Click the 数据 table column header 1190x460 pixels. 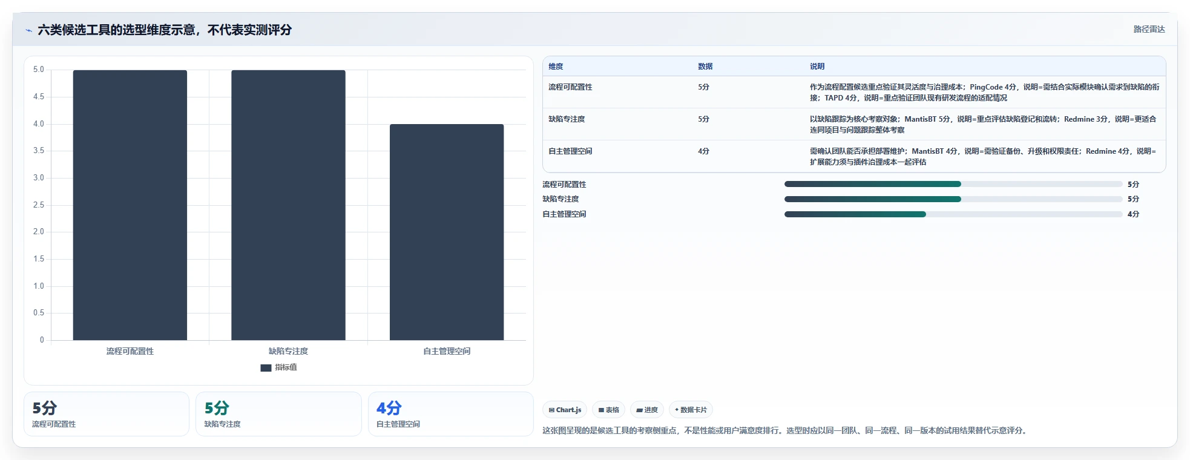pyautogui.click(x=705, y=67)
